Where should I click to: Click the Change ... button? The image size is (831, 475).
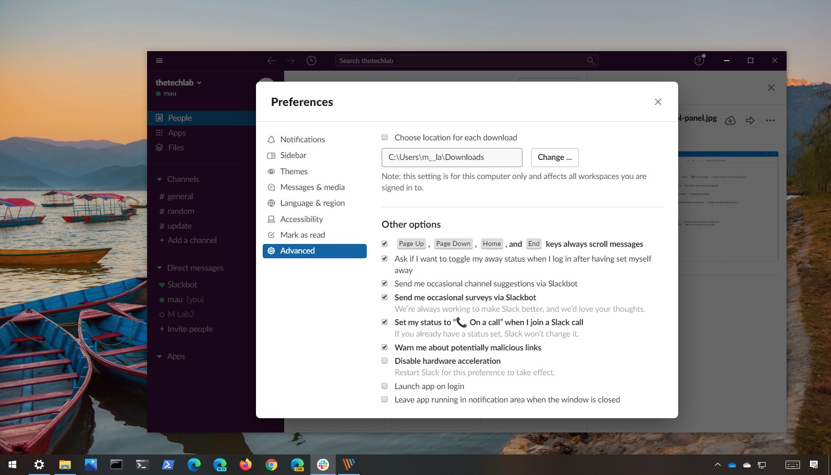point(554,157)
